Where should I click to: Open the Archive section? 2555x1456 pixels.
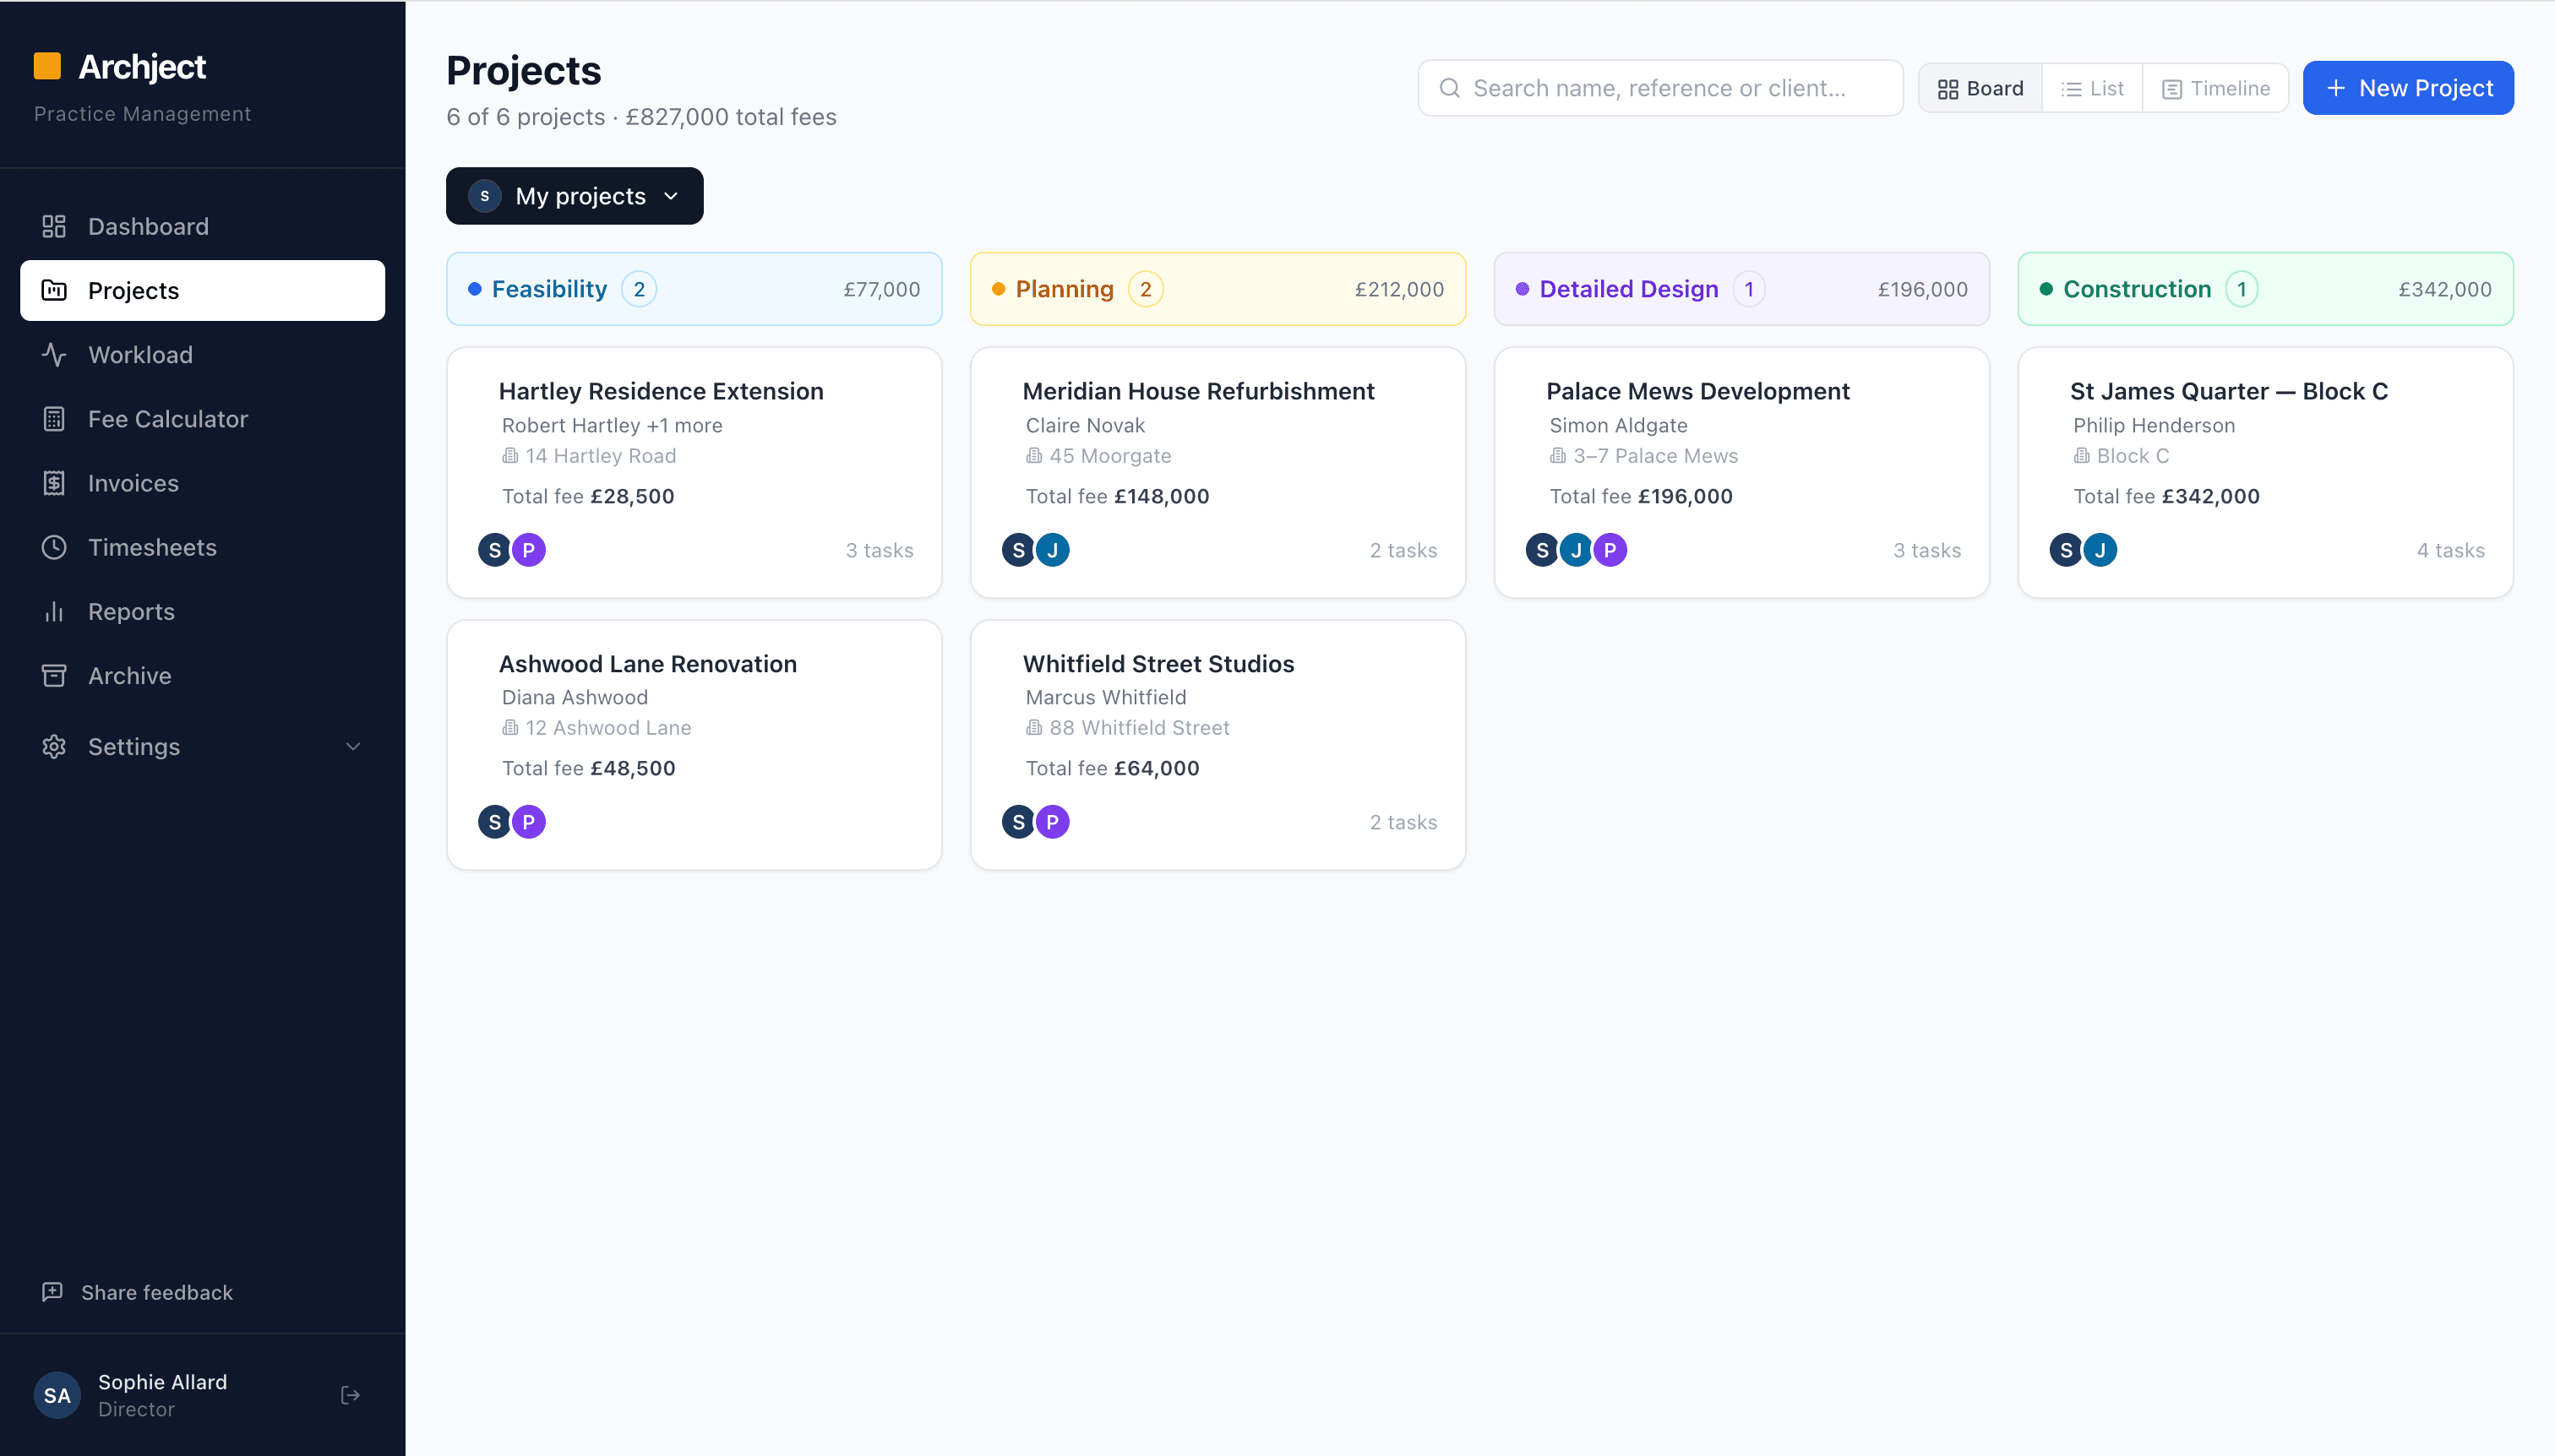[x=202, y=675]
